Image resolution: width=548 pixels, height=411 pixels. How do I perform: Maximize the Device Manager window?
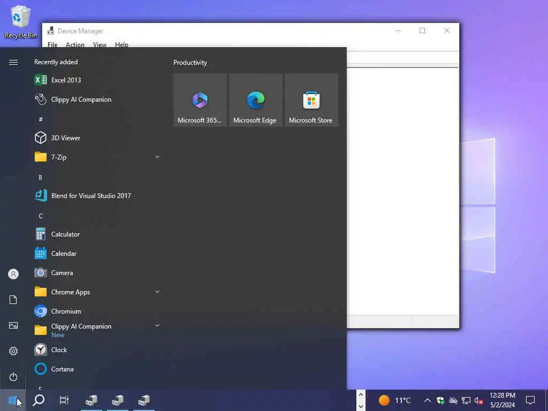[422, 31]
